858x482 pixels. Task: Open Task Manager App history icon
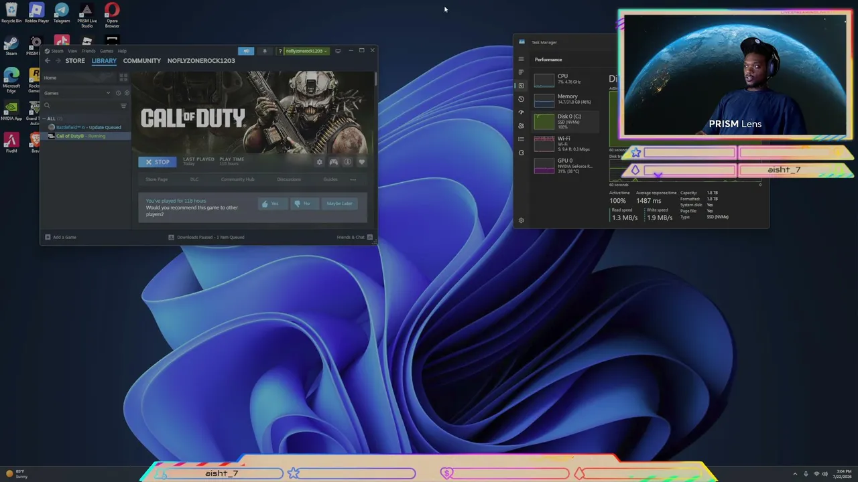[521, 99]
